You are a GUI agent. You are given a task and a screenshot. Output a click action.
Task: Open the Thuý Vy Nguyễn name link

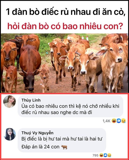tap(37, 133)
